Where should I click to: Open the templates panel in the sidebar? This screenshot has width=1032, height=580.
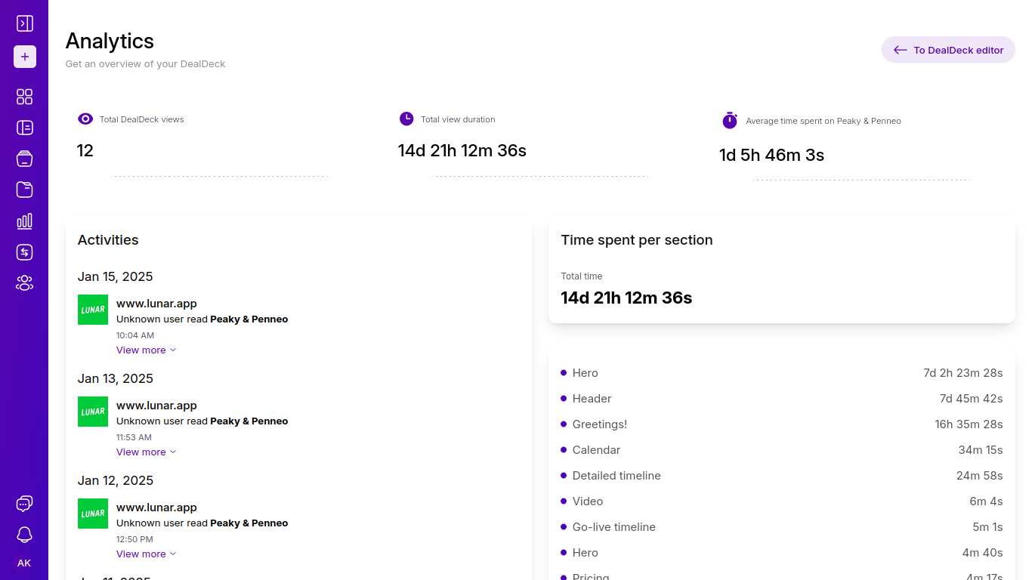click(x=24, y=128)
